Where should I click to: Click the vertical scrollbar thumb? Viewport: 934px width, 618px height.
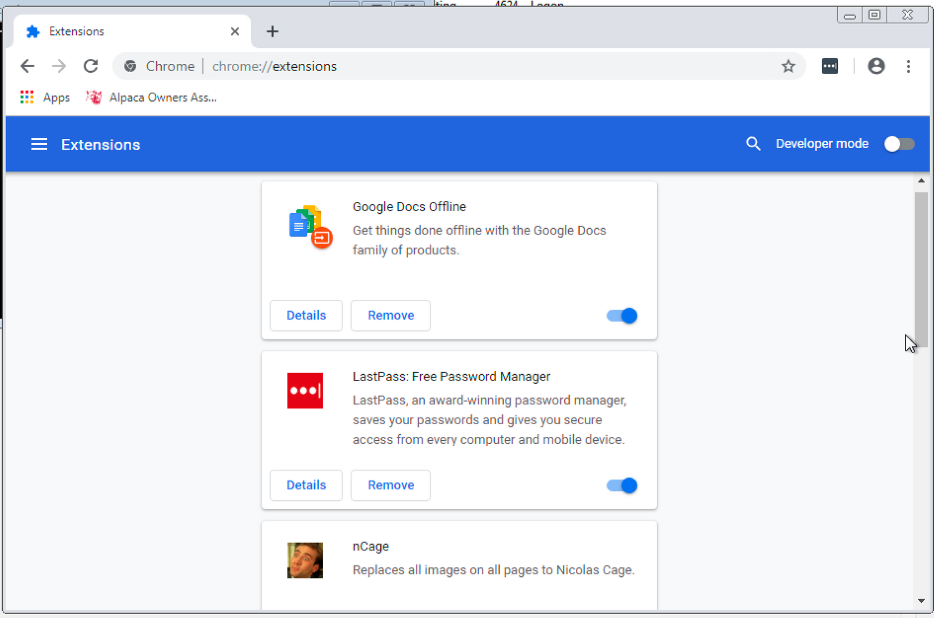pos(921,269)
